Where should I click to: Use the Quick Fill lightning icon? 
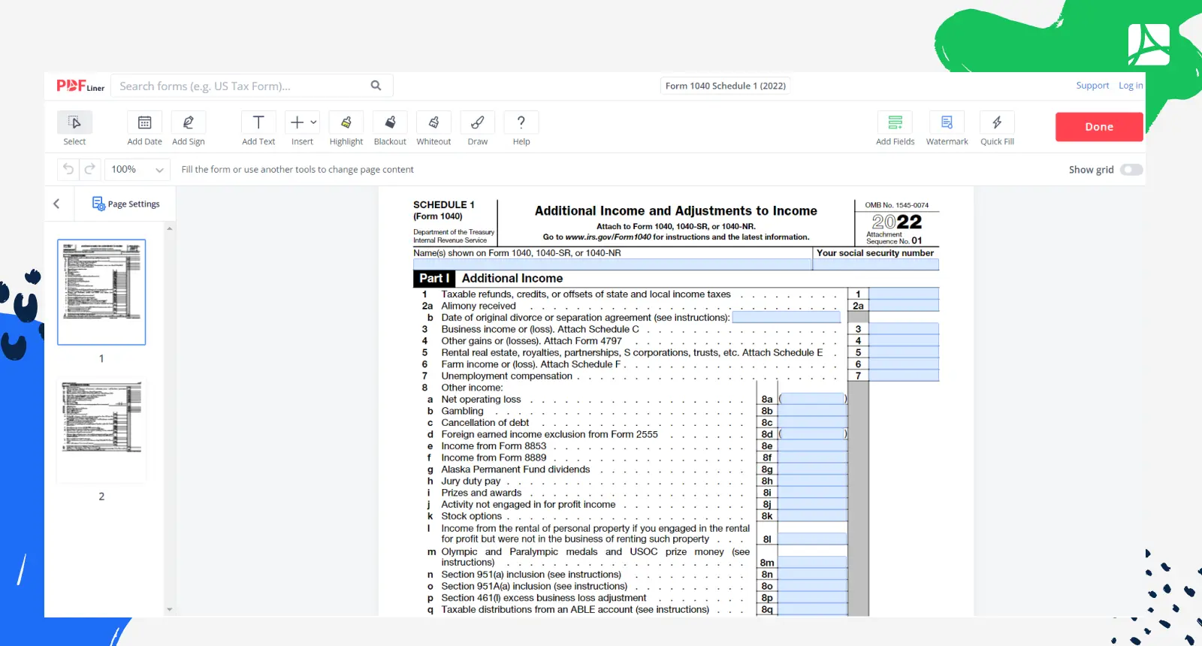[x=997, y=122]
